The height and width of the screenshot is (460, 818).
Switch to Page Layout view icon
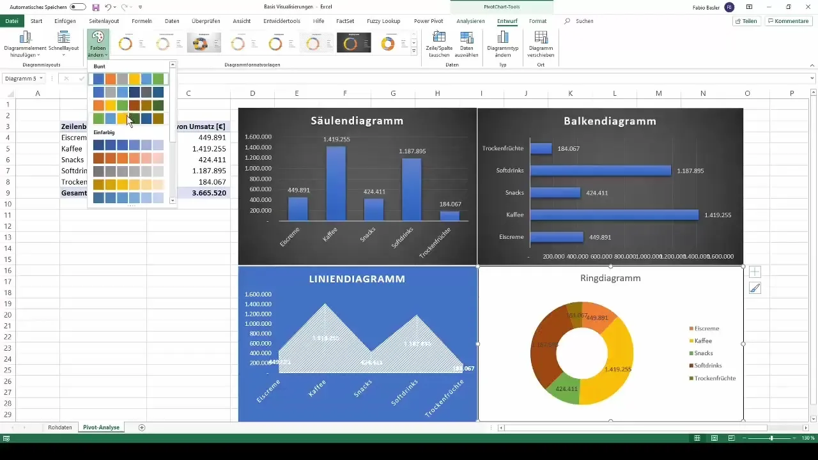(x=714, y=438)
